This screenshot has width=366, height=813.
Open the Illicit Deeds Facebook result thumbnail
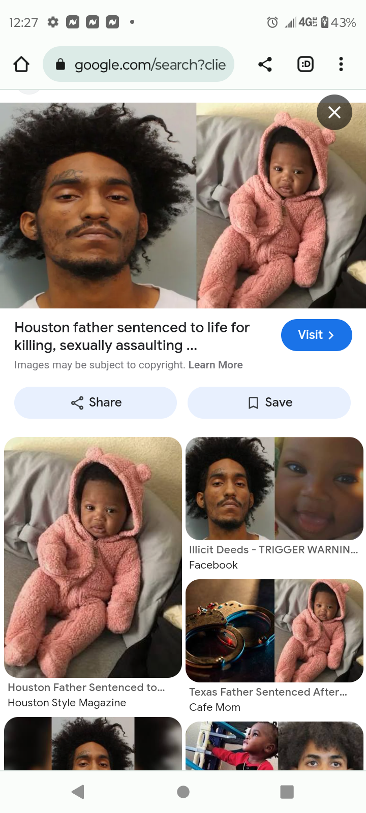[x=274, y=488]
